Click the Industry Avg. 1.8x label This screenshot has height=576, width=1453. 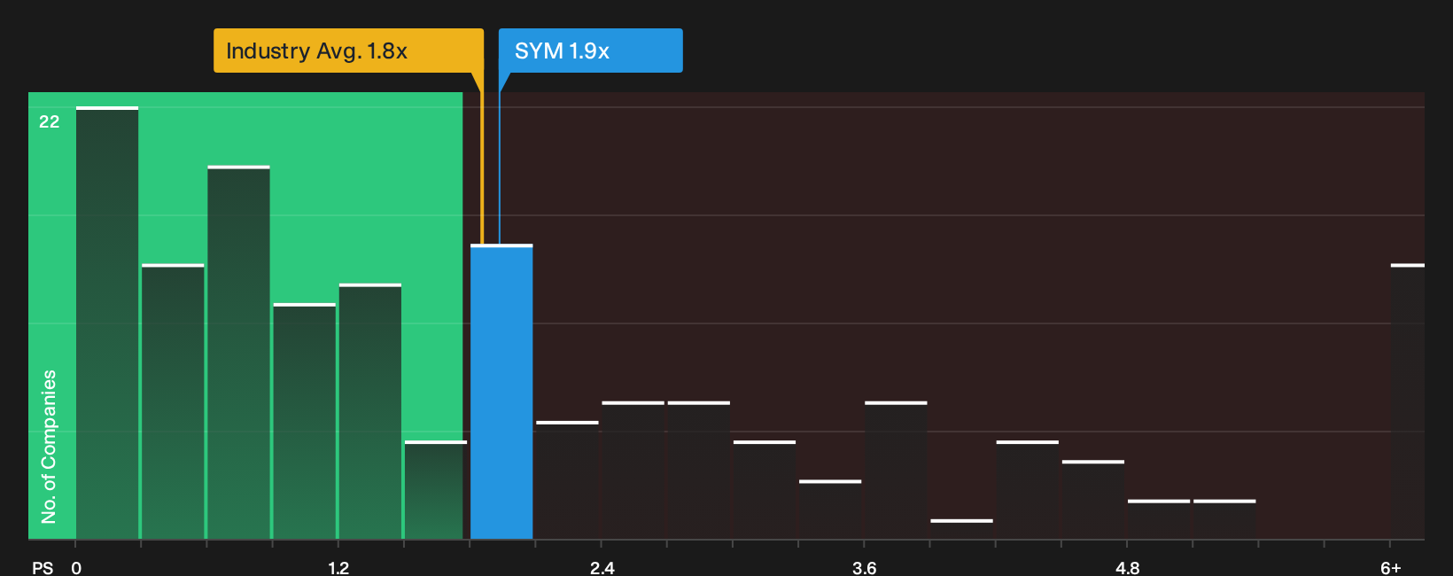tap(348, 51)
